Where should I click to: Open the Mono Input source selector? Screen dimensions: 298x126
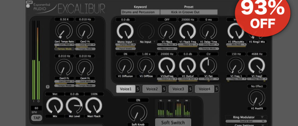pos(125,42)
